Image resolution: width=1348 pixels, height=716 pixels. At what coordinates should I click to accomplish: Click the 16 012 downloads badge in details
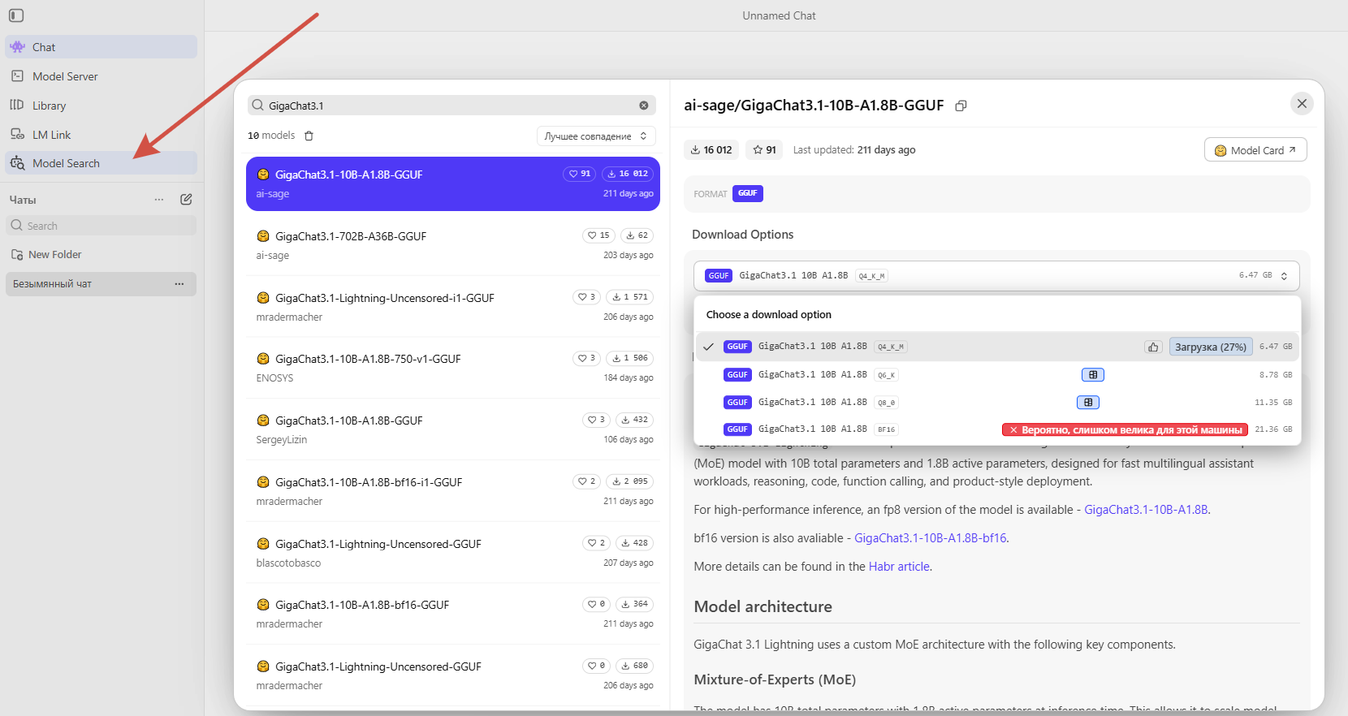pos(711,150)
